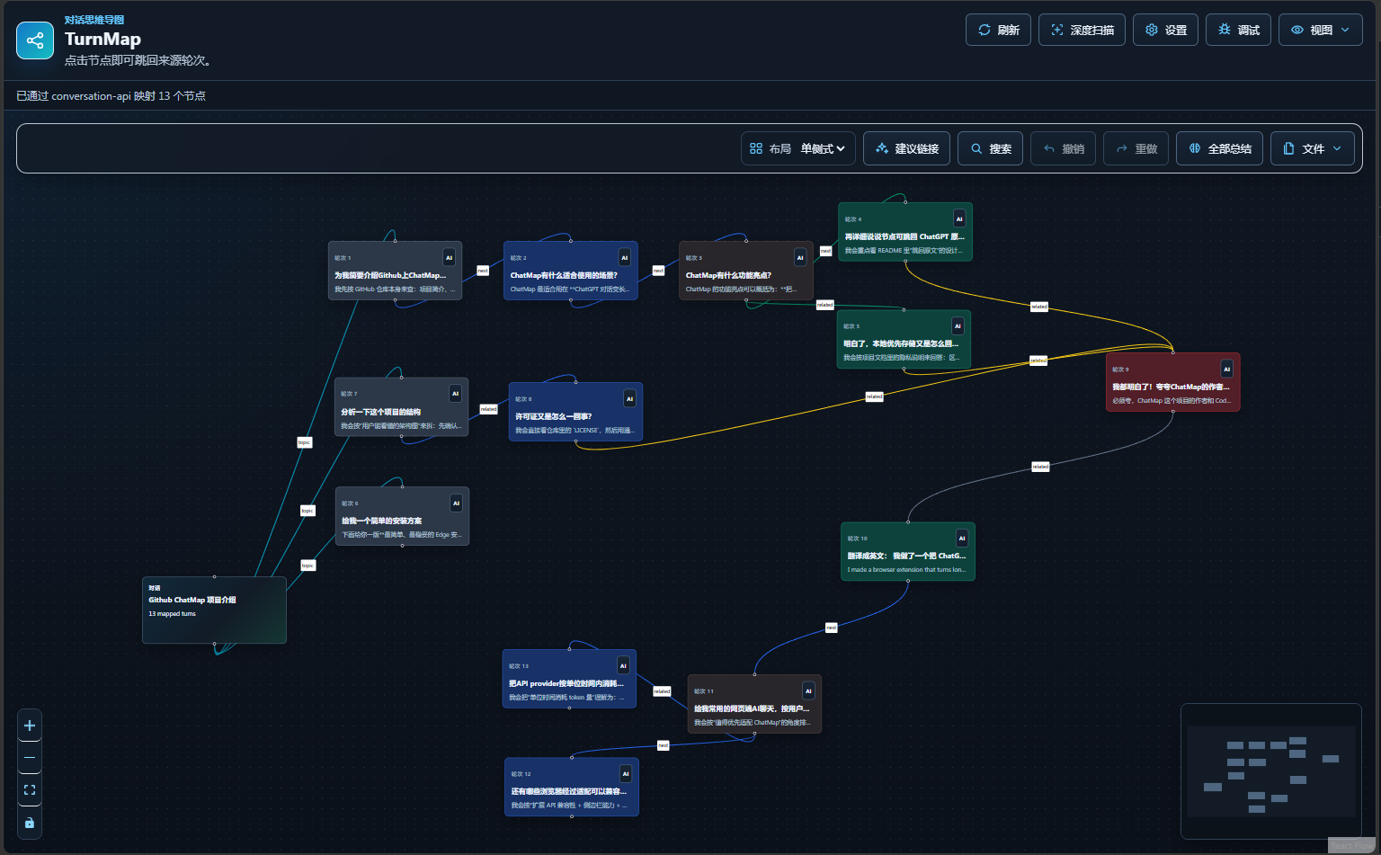Open 轮次 13 node 把API provider按单位时间
This screenshot has height=855, width=1381.
(569, 679)
